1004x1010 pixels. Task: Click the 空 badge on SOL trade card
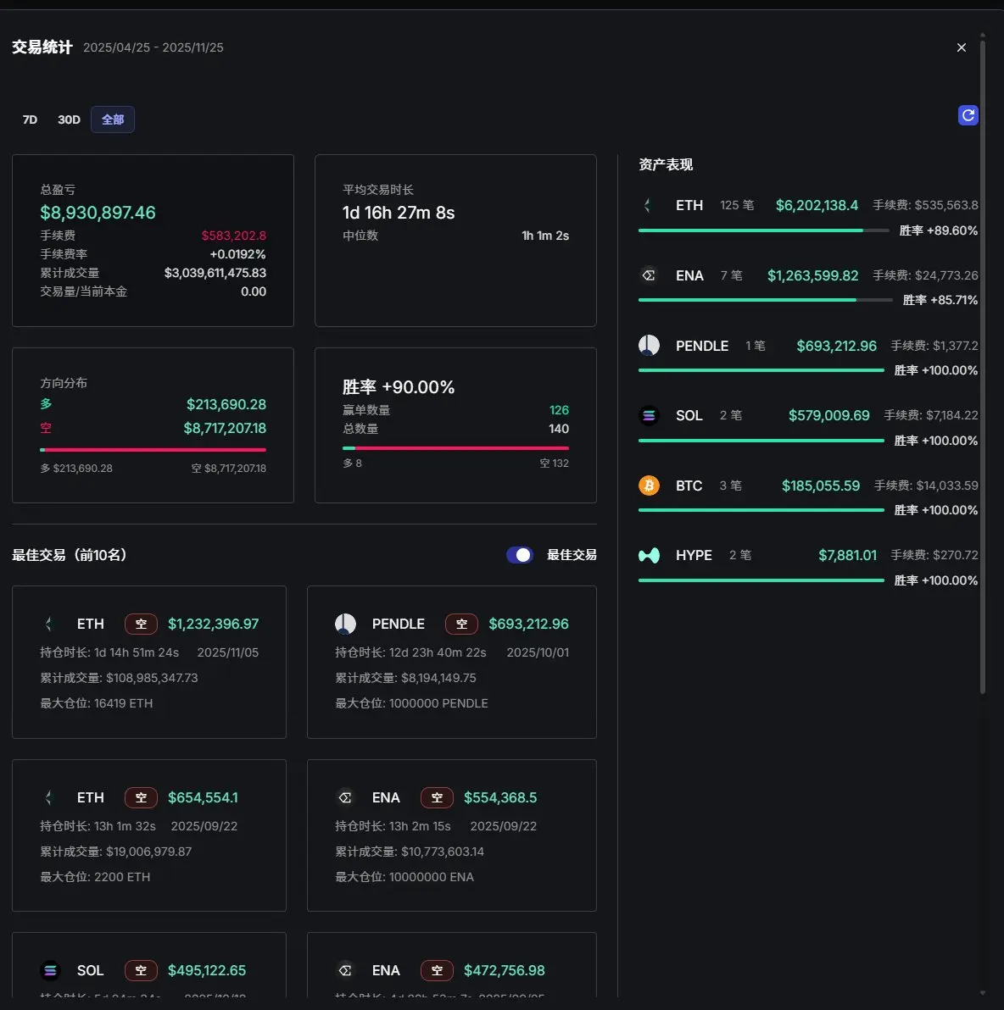[x=142, y=970]
